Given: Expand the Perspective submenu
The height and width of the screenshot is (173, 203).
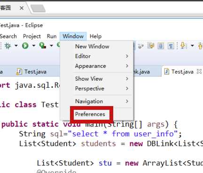Looking at the screenshot, I should click(x=97, y=89).
